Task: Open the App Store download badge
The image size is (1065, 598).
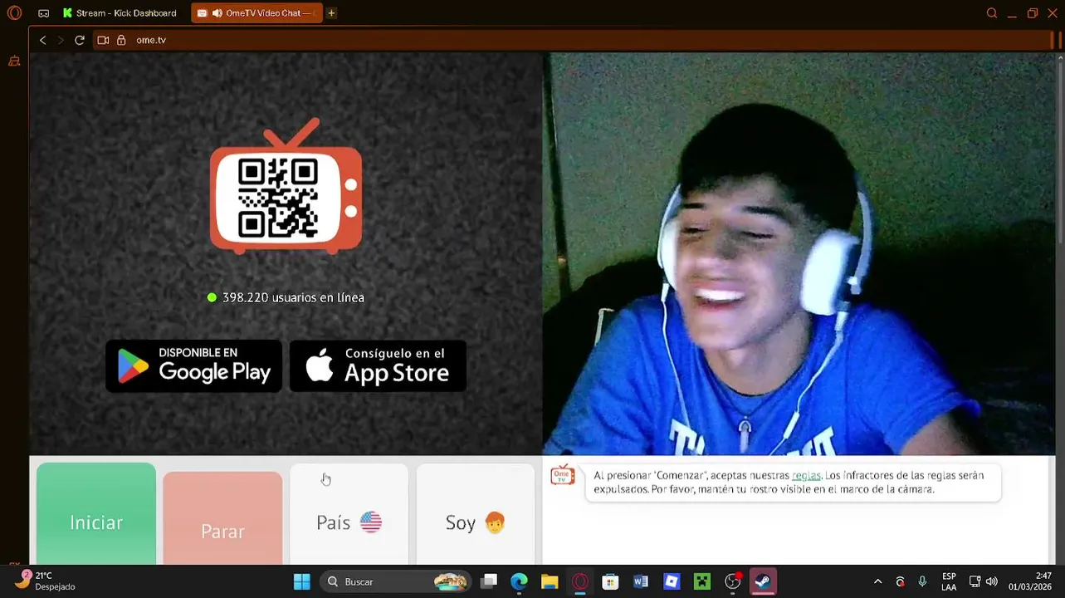Action: pos(378,365)
